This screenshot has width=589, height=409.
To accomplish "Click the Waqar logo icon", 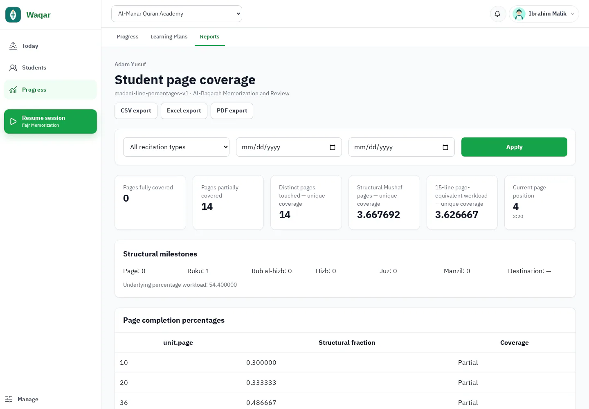I will pyautogui.click(x=13, y=15).
